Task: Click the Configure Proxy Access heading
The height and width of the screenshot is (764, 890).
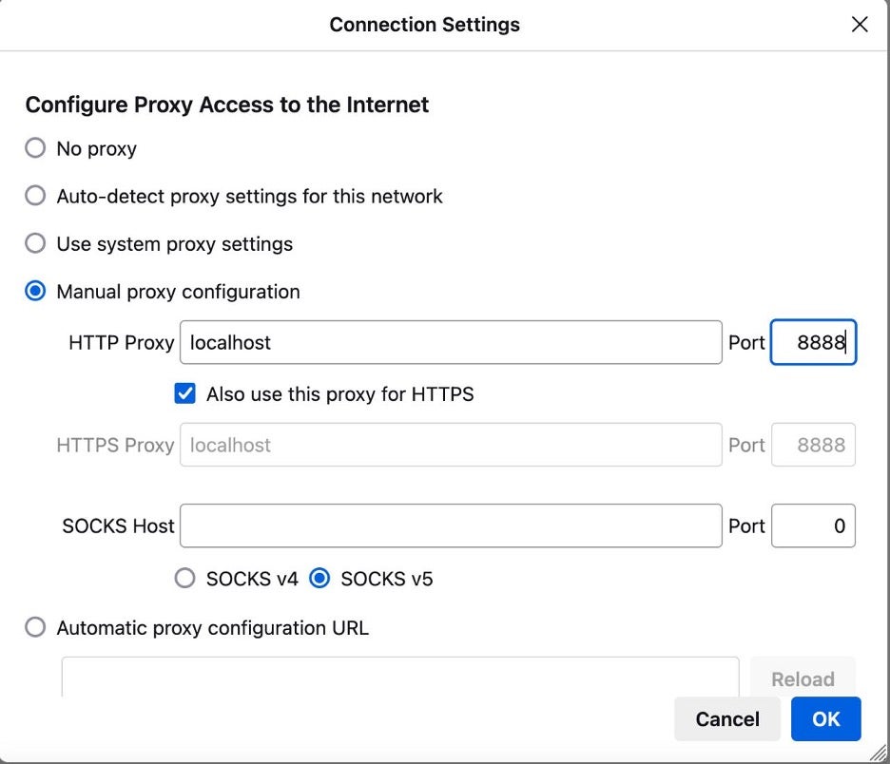Action: [227, 105]
